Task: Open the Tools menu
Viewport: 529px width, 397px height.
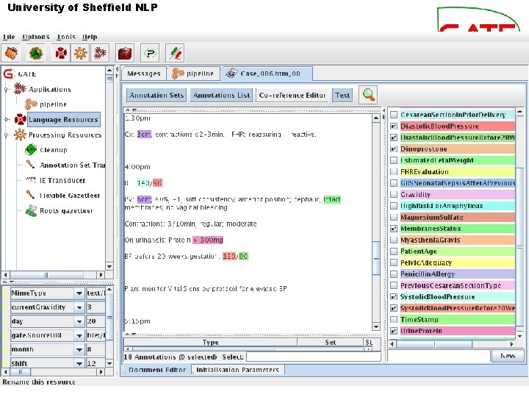Action: (x=66, y=37)
